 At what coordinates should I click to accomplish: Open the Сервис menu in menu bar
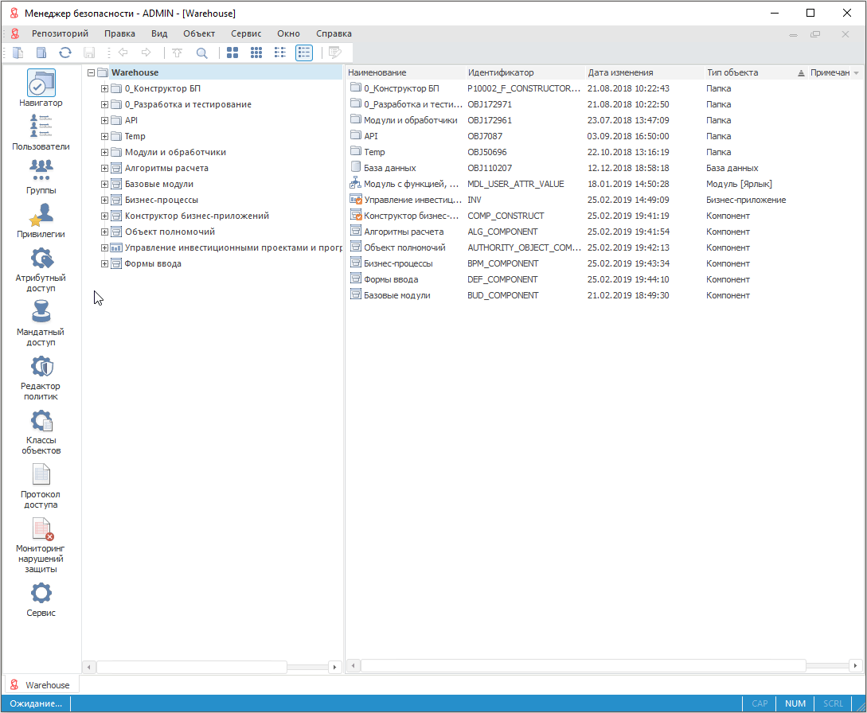(246, 33)
